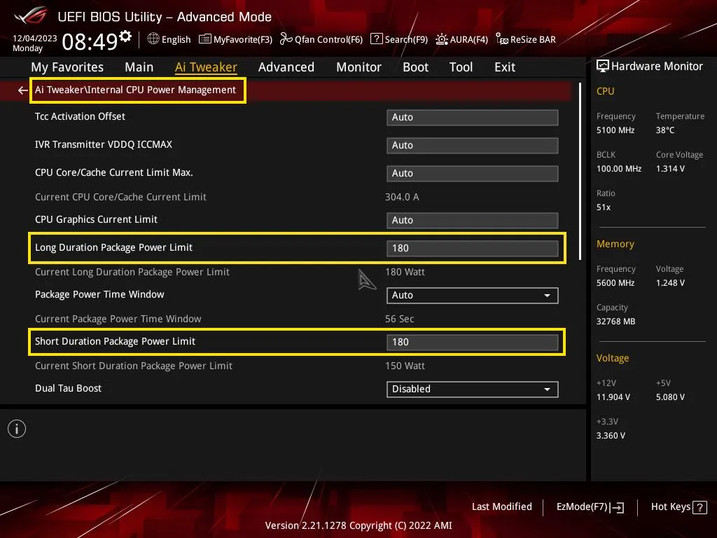Switch to My Favorites tab

(x=67, y=67)
